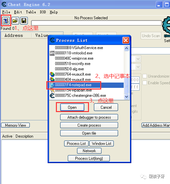Viewport: 170px width, 184px height.
Task: Click the Cancel button
Action: click(x=106, y=107)
